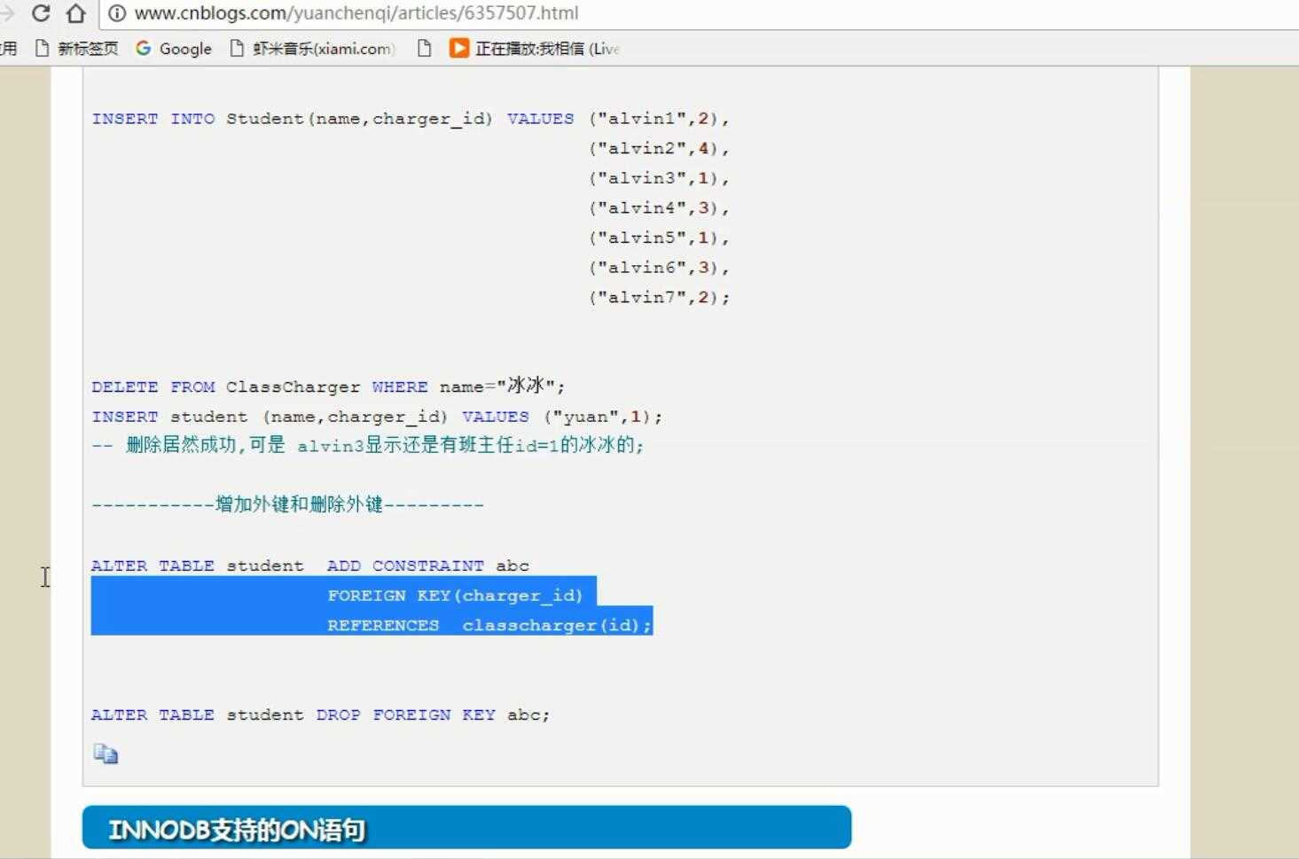Click the ("alvin3",1) value row
Screen dimensions: 1299x859
pos(659,178)
